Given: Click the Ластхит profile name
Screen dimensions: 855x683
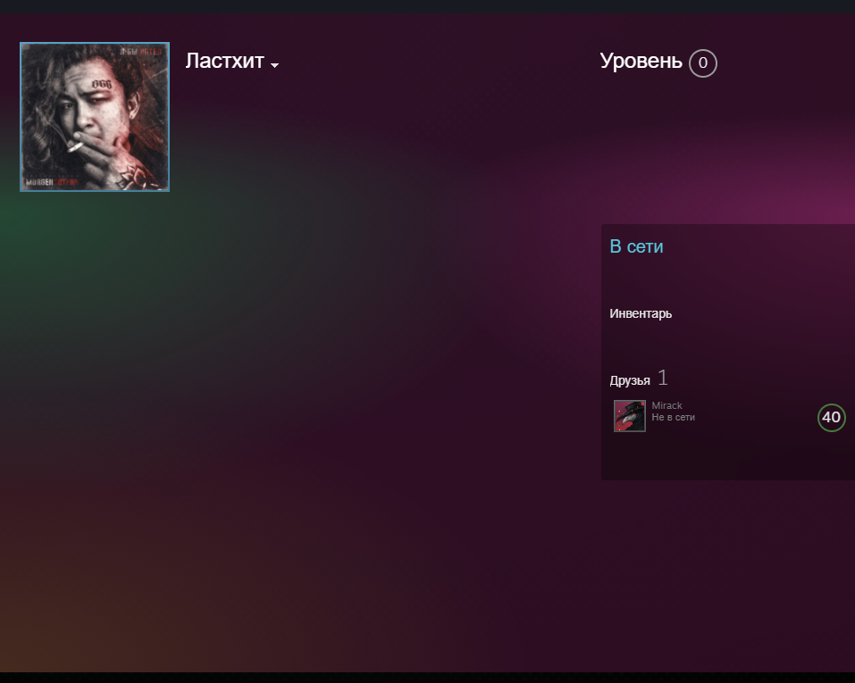Looking at the screenshot, I should point(224,61).
